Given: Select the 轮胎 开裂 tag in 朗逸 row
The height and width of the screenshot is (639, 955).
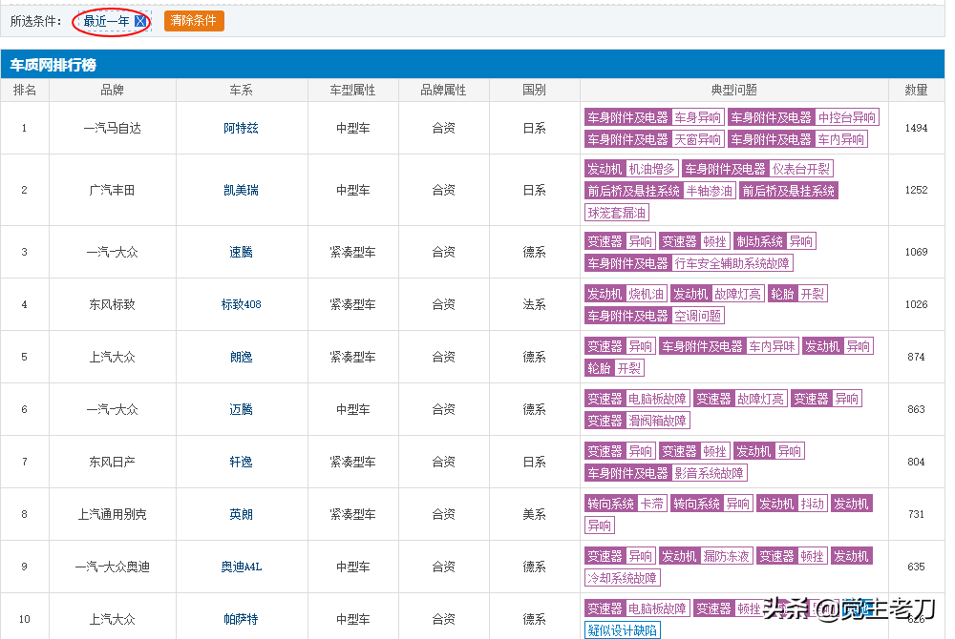Looking at the screenshot, I should pos(614,368).
